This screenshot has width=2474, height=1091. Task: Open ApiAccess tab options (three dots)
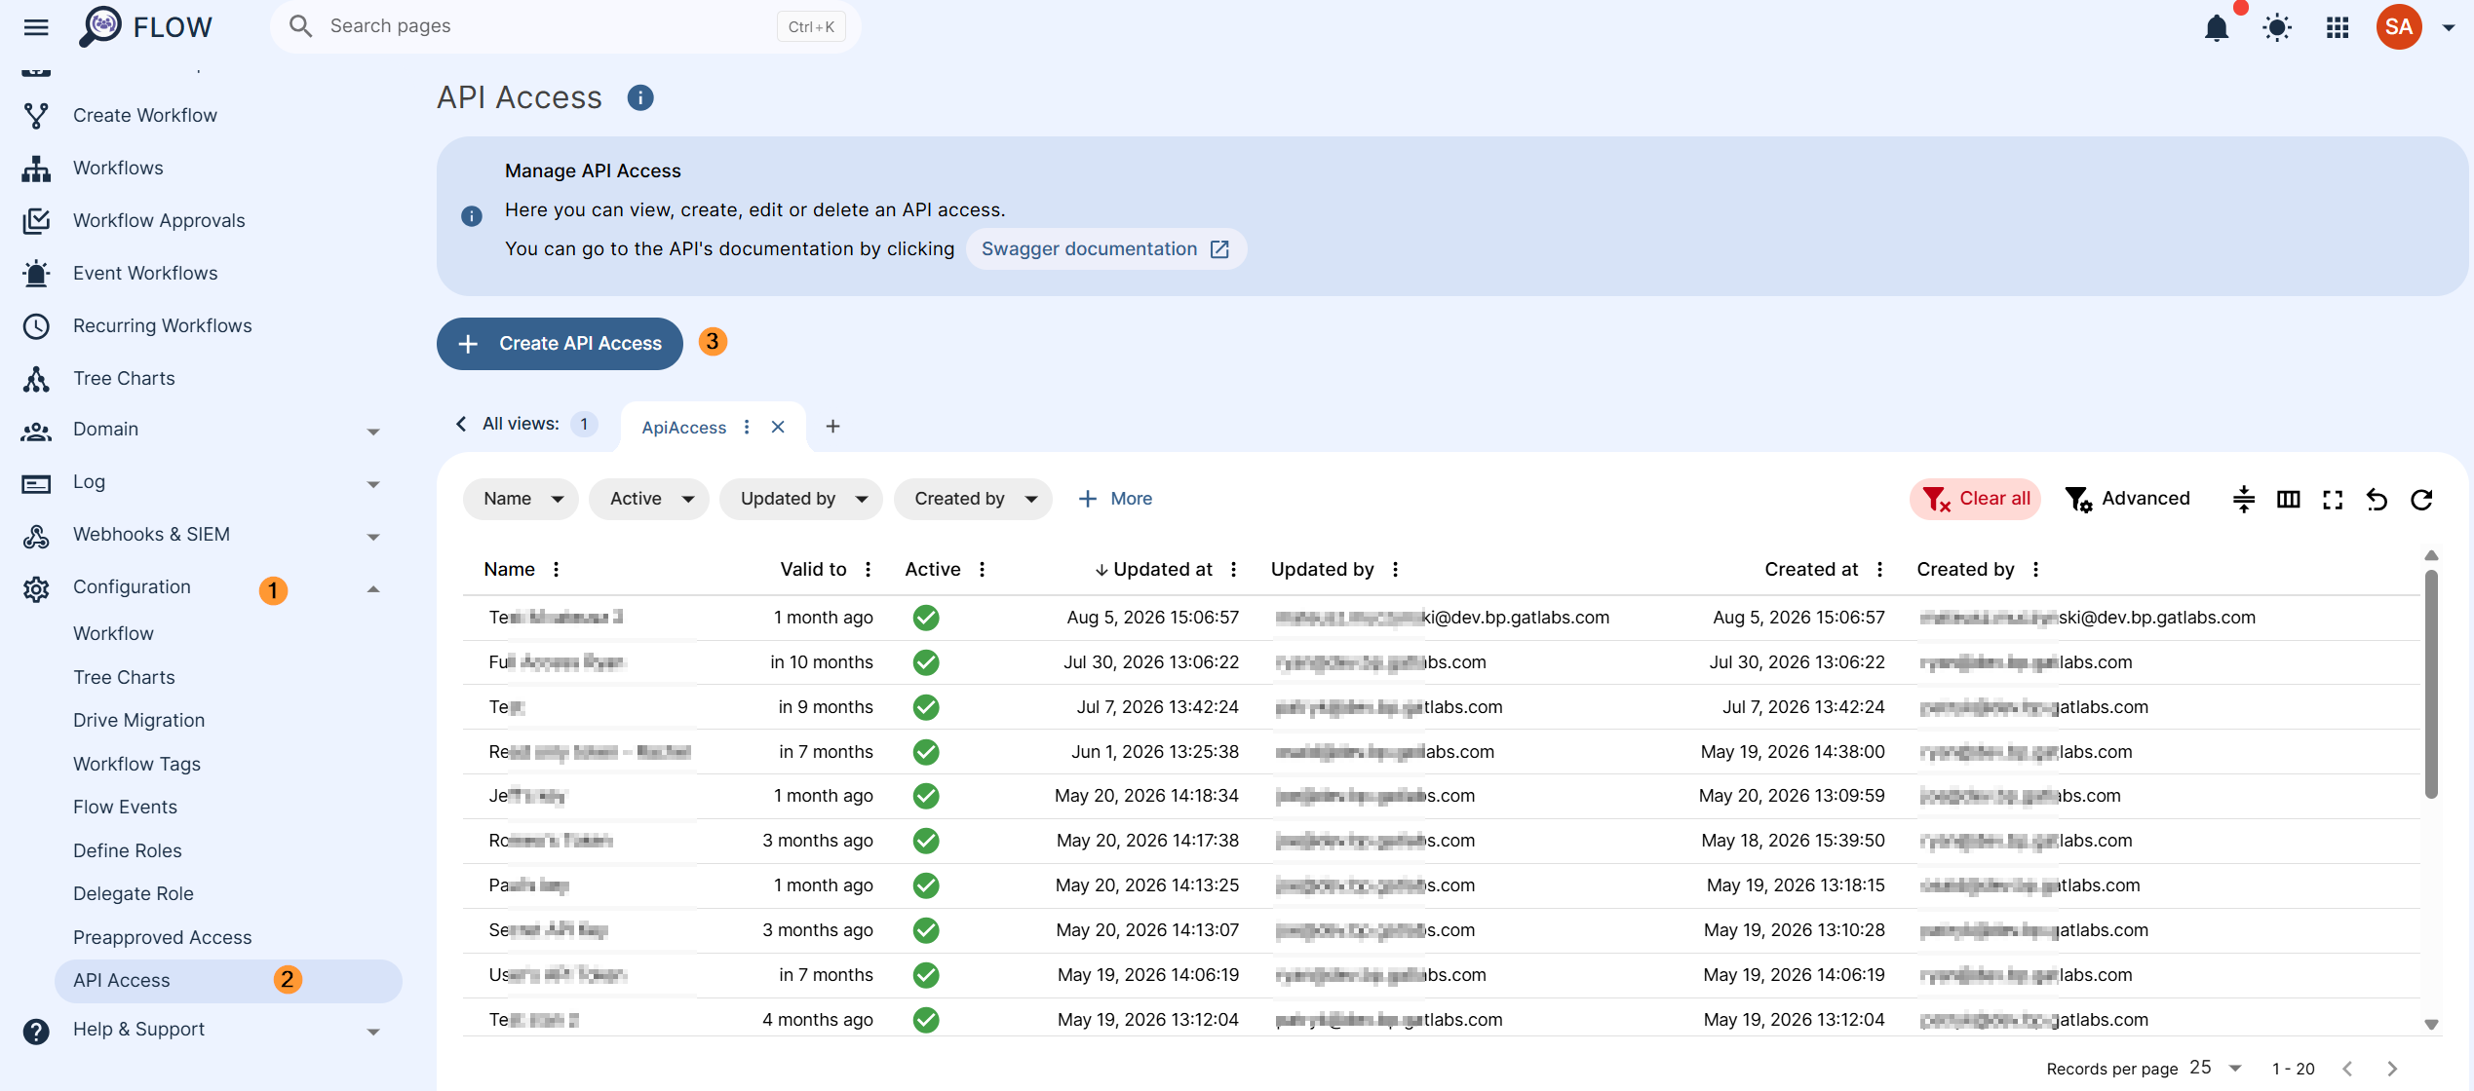(747, 428)
